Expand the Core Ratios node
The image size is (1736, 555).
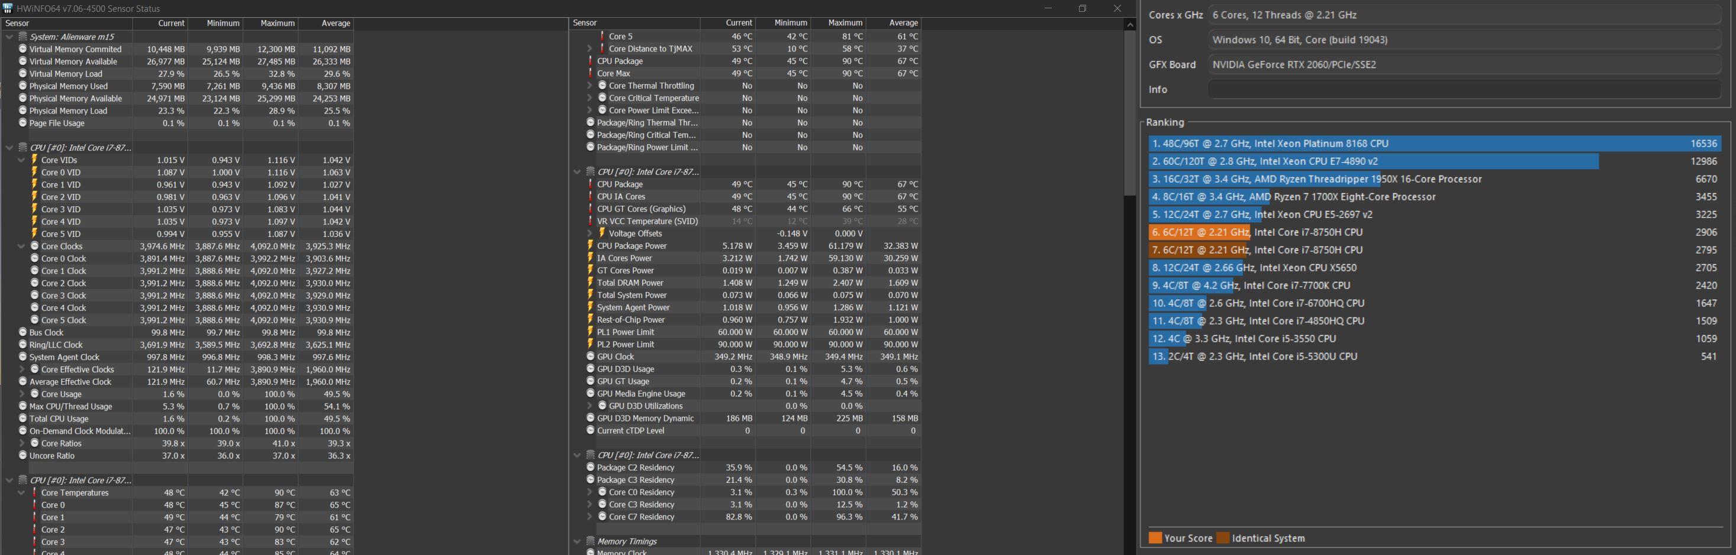pyautogui.click(x=21, y=443)
